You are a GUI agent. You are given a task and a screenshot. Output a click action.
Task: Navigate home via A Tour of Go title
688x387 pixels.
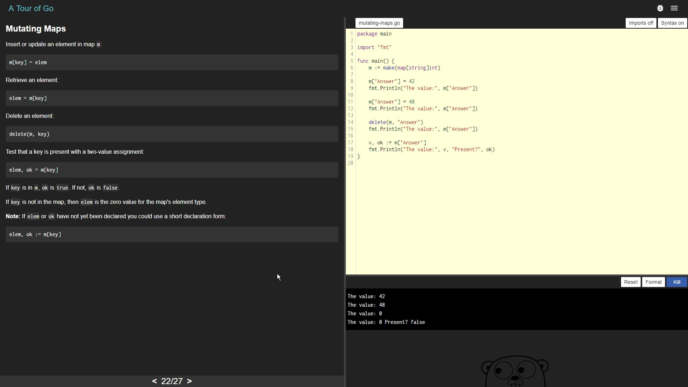point(31,8)
